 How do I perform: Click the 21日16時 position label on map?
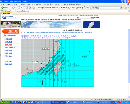click(35, 62)
